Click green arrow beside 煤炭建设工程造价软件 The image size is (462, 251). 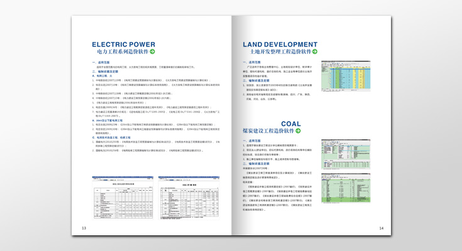click(x=298, y=132)
